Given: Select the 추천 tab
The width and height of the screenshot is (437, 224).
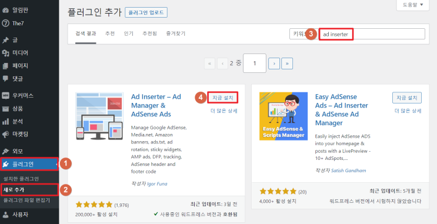Looking at the screenshot, I should [110, 34].
